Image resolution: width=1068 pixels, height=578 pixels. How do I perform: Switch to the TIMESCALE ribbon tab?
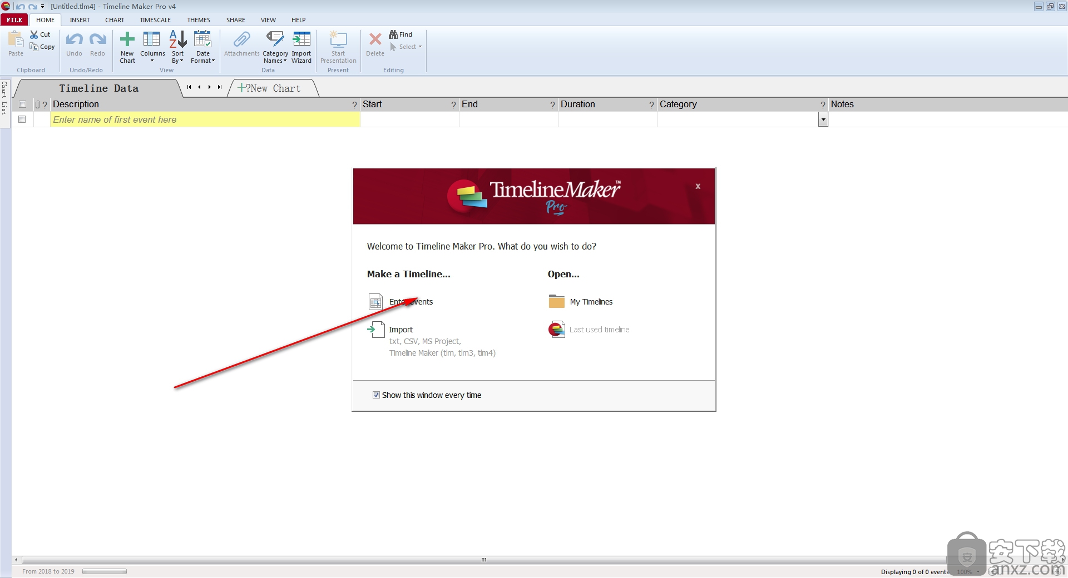[x=155, y=20]
